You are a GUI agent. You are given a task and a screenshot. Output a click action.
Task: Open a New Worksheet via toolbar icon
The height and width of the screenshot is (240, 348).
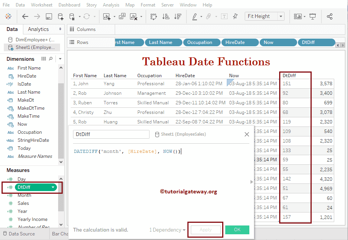point(107,16)
